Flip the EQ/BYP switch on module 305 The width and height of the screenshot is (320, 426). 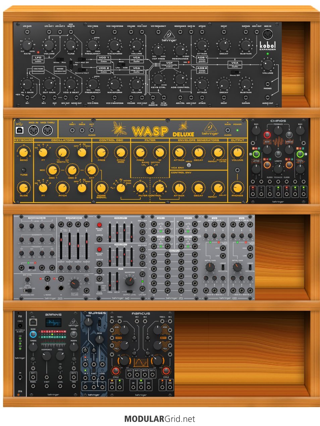click(x=32, y=267)
